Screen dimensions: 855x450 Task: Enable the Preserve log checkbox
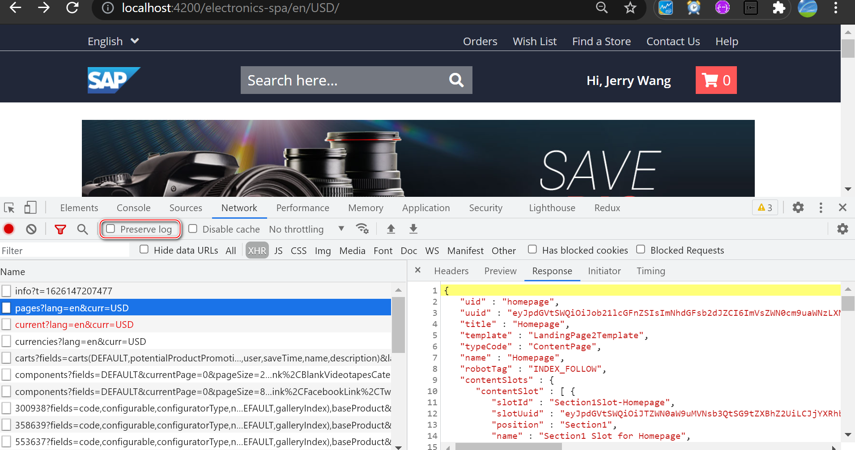click(111, 229)
